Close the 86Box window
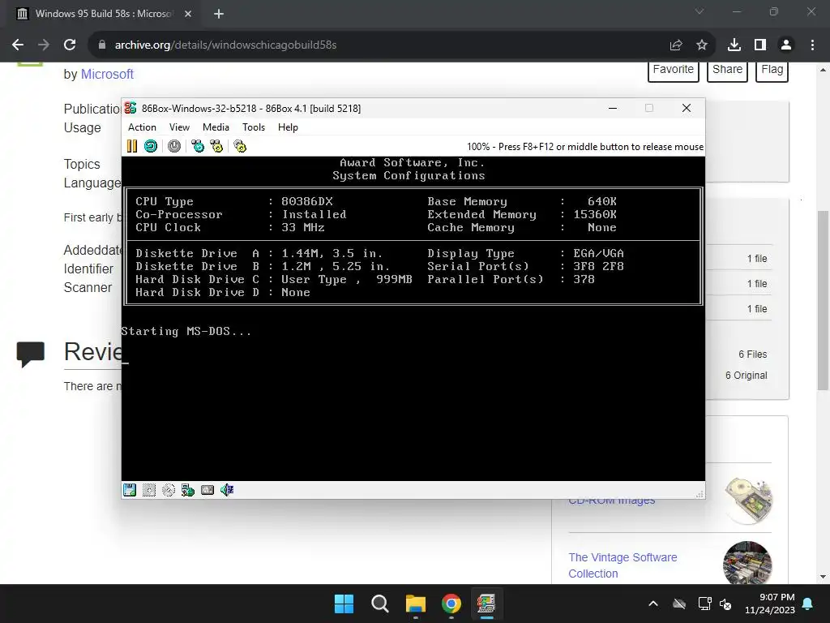830x623 pixels. (687, 108)
